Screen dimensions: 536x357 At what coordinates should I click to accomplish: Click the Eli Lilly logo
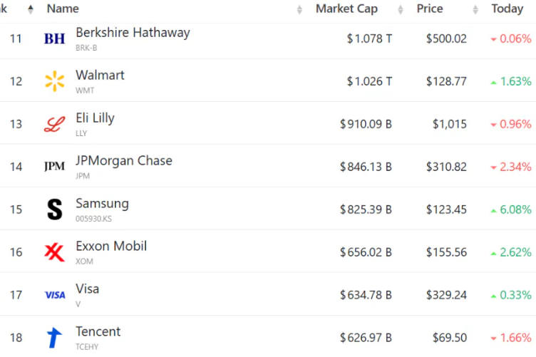[55, 124]
